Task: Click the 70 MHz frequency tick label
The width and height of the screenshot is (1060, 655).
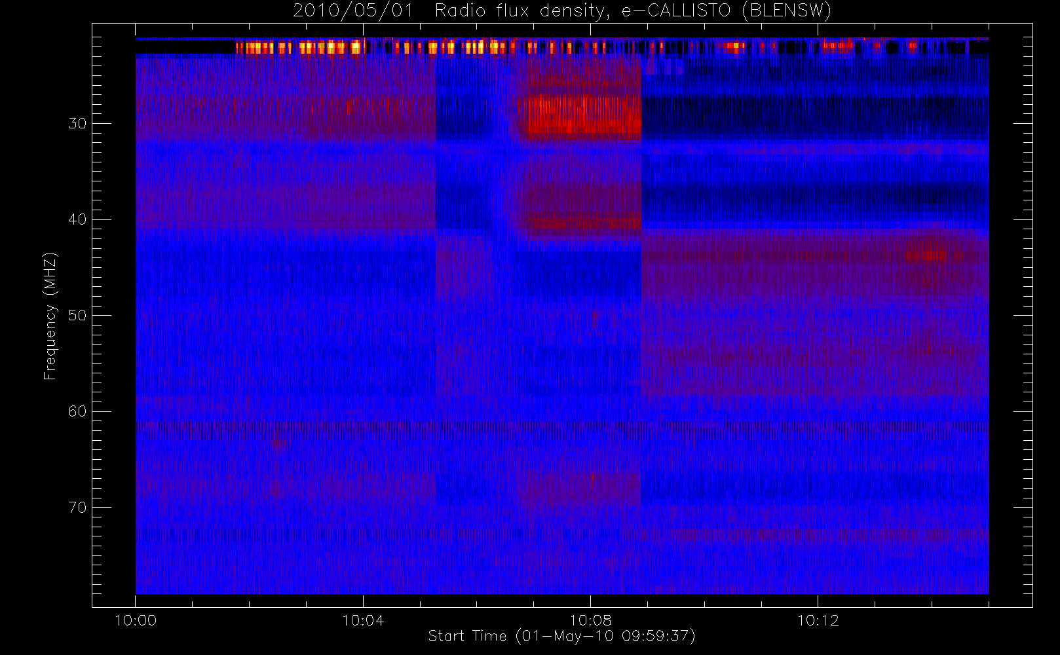Action: coord(77,508)
